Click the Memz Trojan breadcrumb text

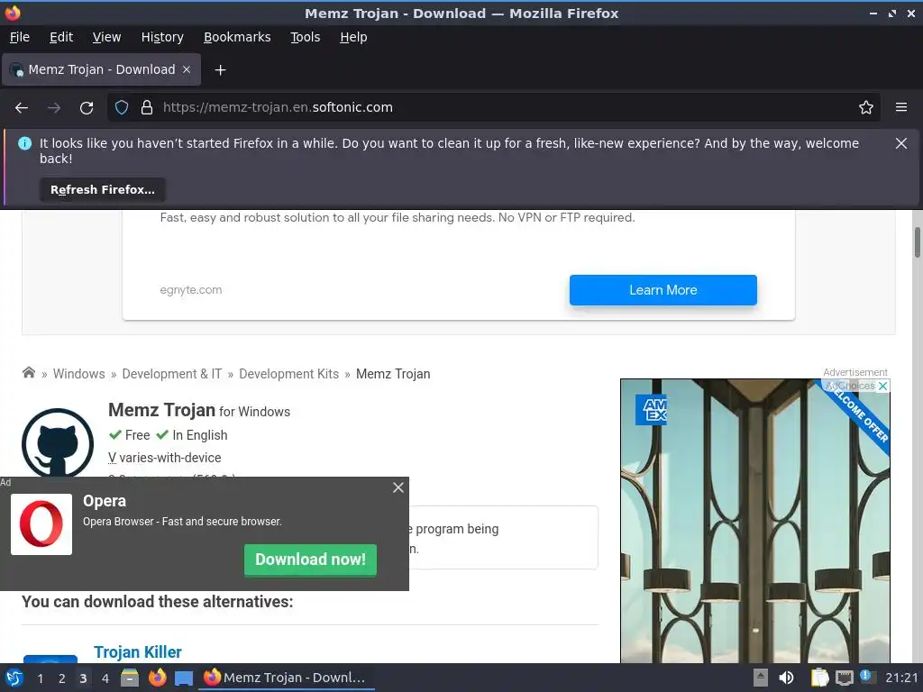[393, 374]
